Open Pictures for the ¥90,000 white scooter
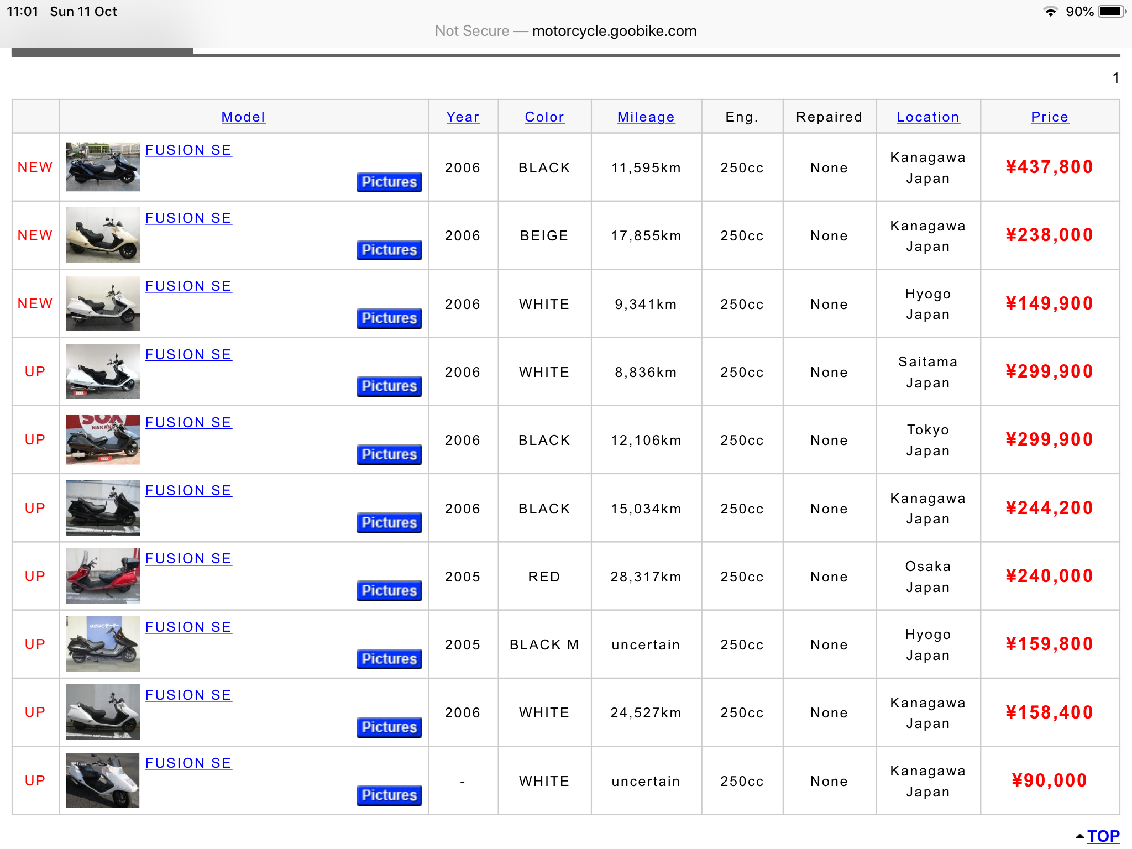 click(x=389, y=795)
